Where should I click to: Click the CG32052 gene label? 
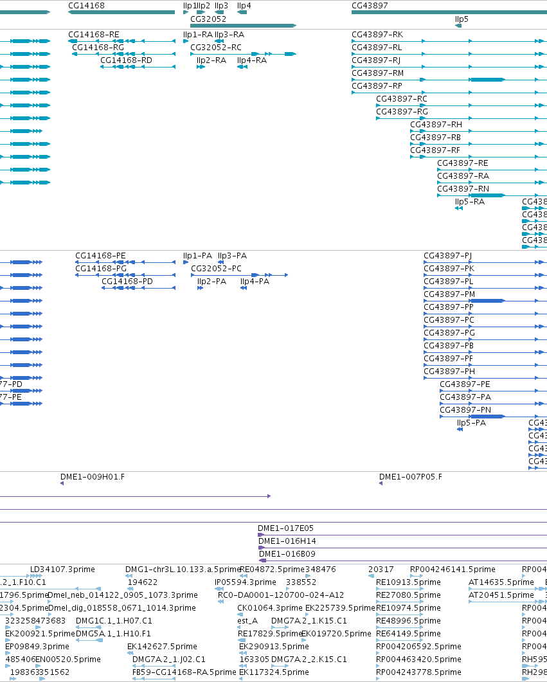[x=208, y=19]
